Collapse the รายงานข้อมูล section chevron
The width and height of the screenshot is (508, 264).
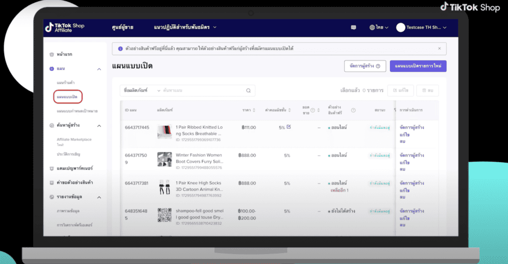pos(99,197)
